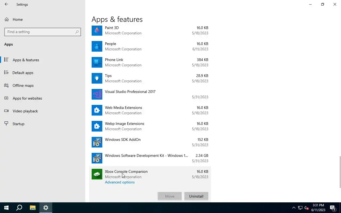Screen dimensions: 341x213
Task: Open taskbar Search
Action: pyautogui.click(x=19, y=208)
